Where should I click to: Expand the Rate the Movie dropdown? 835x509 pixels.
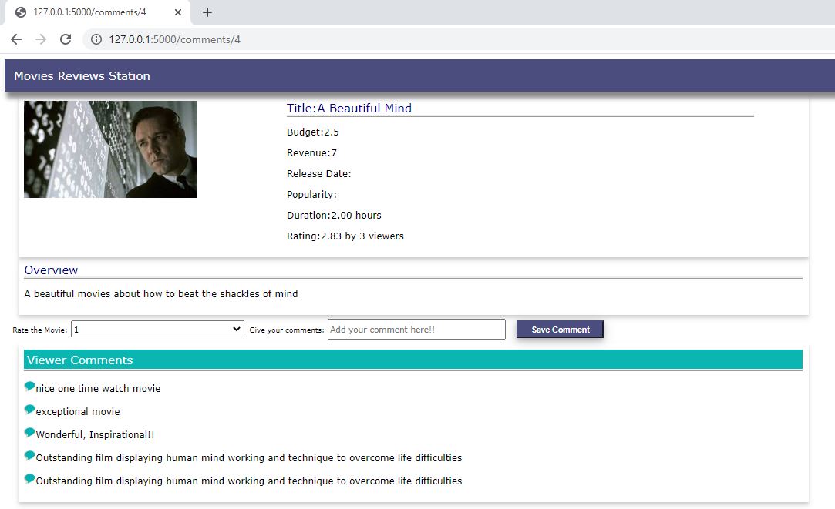157,330
